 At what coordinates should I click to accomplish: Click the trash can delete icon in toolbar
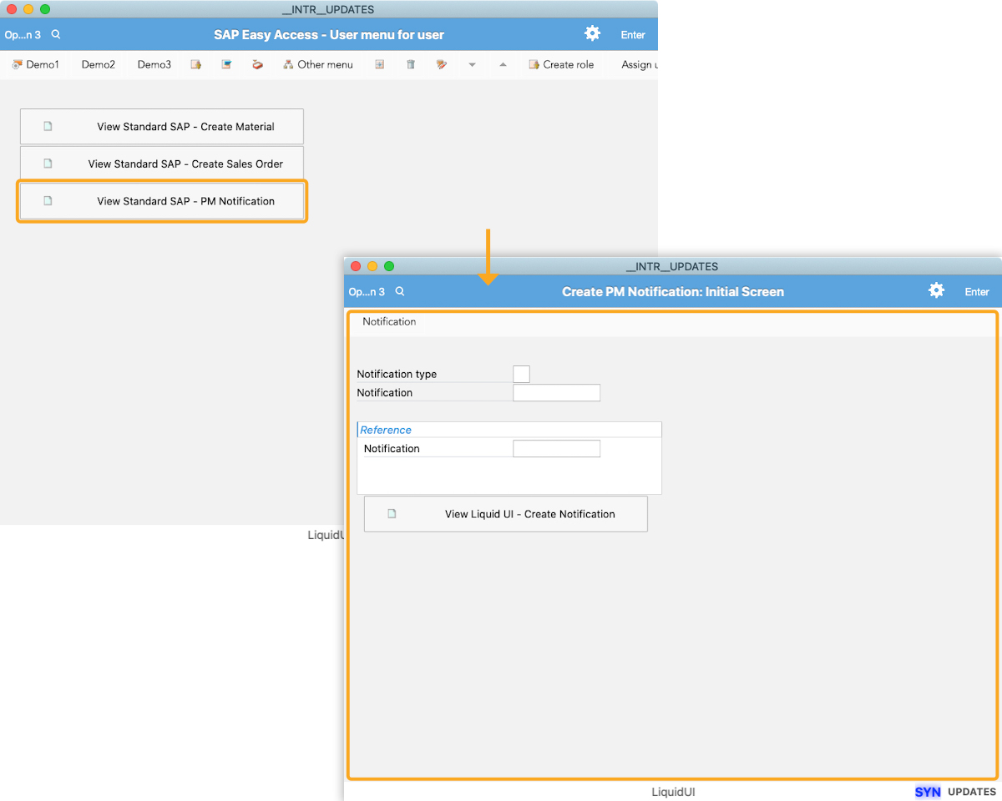[x=411, y=64]
